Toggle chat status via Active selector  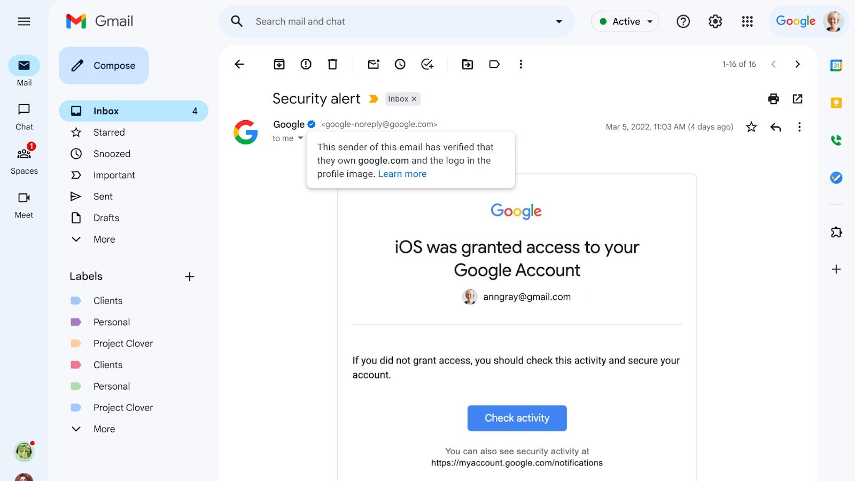625,21
